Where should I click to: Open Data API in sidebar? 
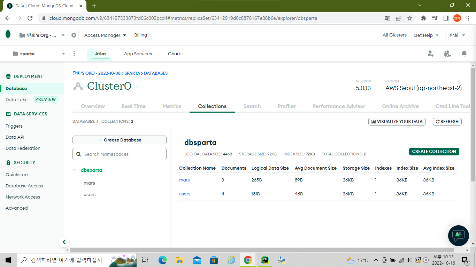(15, 137)
